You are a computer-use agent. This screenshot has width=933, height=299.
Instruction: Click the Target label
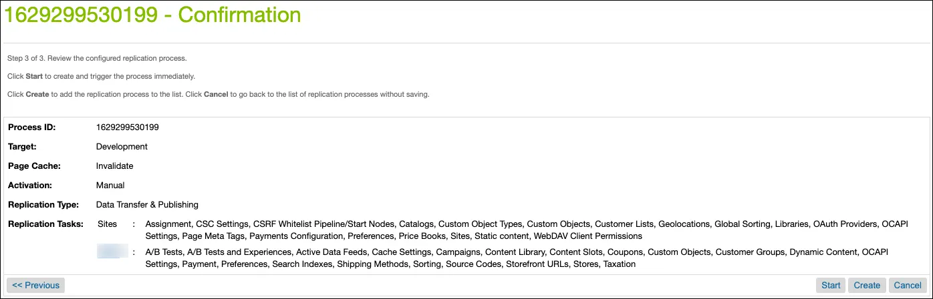click(22, 147)
